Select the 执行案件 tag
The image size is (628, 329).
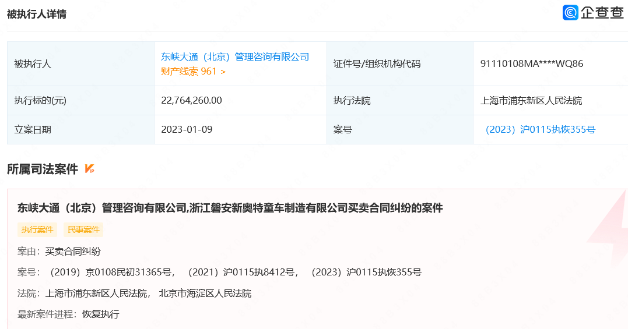pyautogui.click(x=38, y=229)
